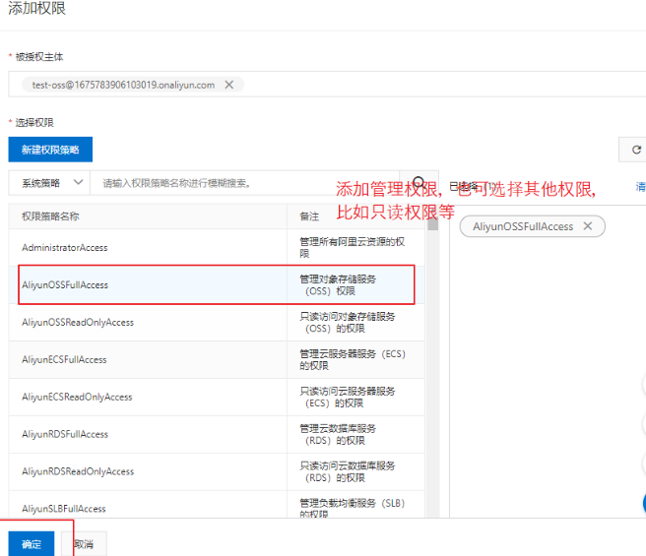The height and width of the screenshot is (556, 646).
Task: Click the refresh icon button
Action: [x=636, y=150]
